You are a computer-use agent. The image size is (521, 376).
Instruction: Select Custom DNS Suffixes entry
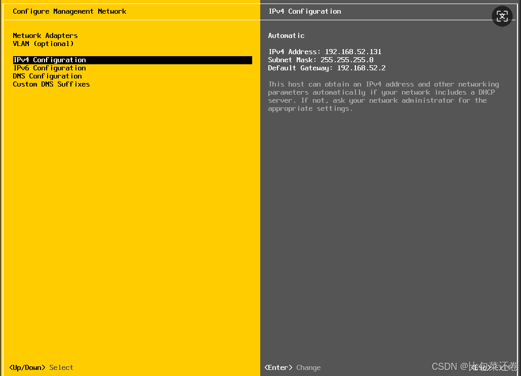[x=51, y=85]
